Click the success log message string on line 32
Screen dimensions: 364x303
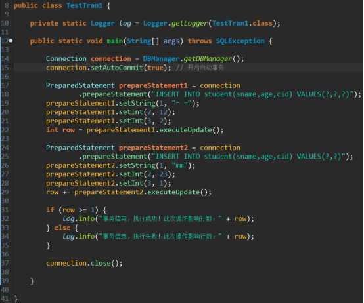pos(160,218)
